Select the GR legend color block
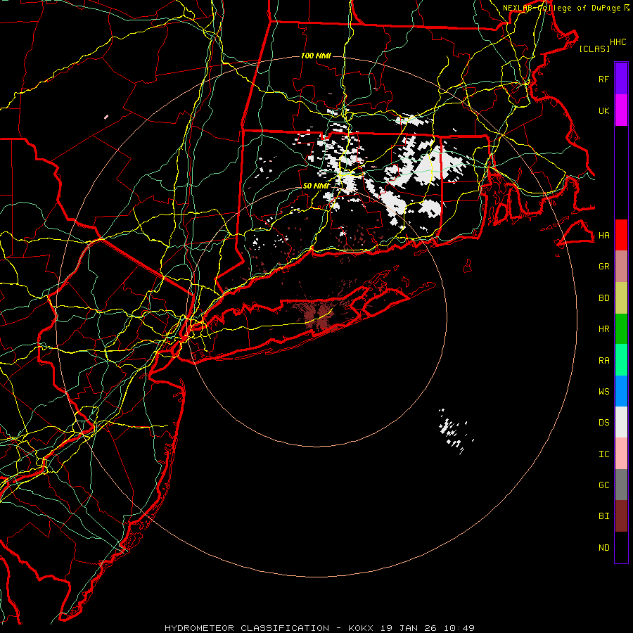The height and width of the screenshot is (633, 633). 621,266
